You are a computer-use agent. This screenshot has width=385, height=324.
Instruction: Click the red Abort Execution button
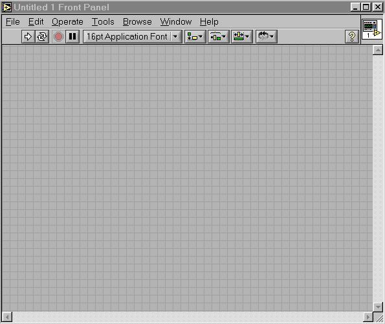[x=58, y=37]
